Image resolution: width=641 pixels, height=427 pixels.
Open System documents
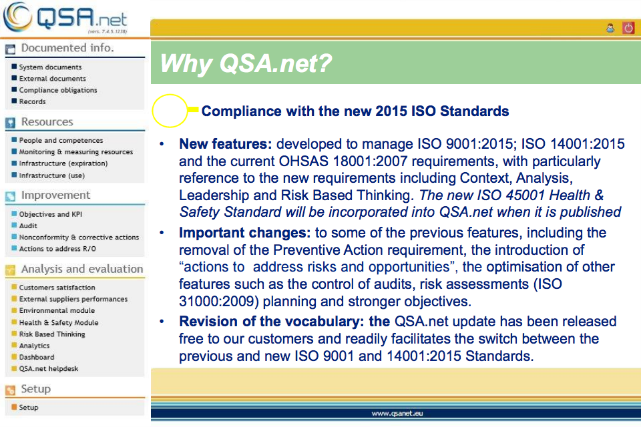click(50, 67)
